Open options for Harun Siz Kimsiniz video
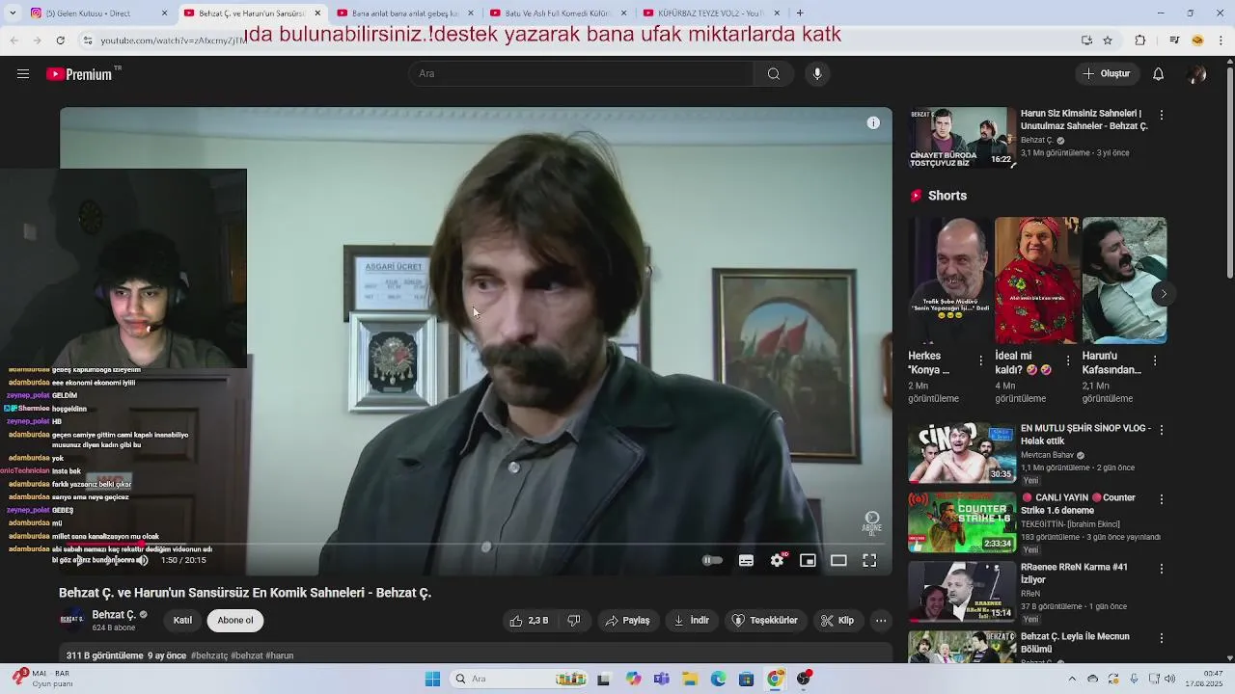The image size is (1235, 694). (1162, 115)
